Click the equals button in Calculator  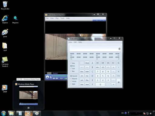(119, 82)
